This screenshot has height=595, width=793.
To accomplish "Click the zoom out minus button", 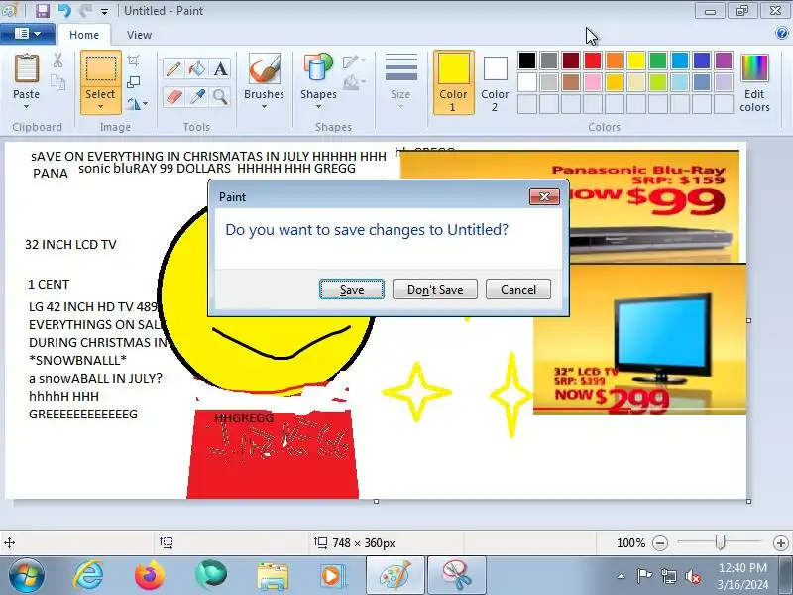I will (x=660, y=543).
